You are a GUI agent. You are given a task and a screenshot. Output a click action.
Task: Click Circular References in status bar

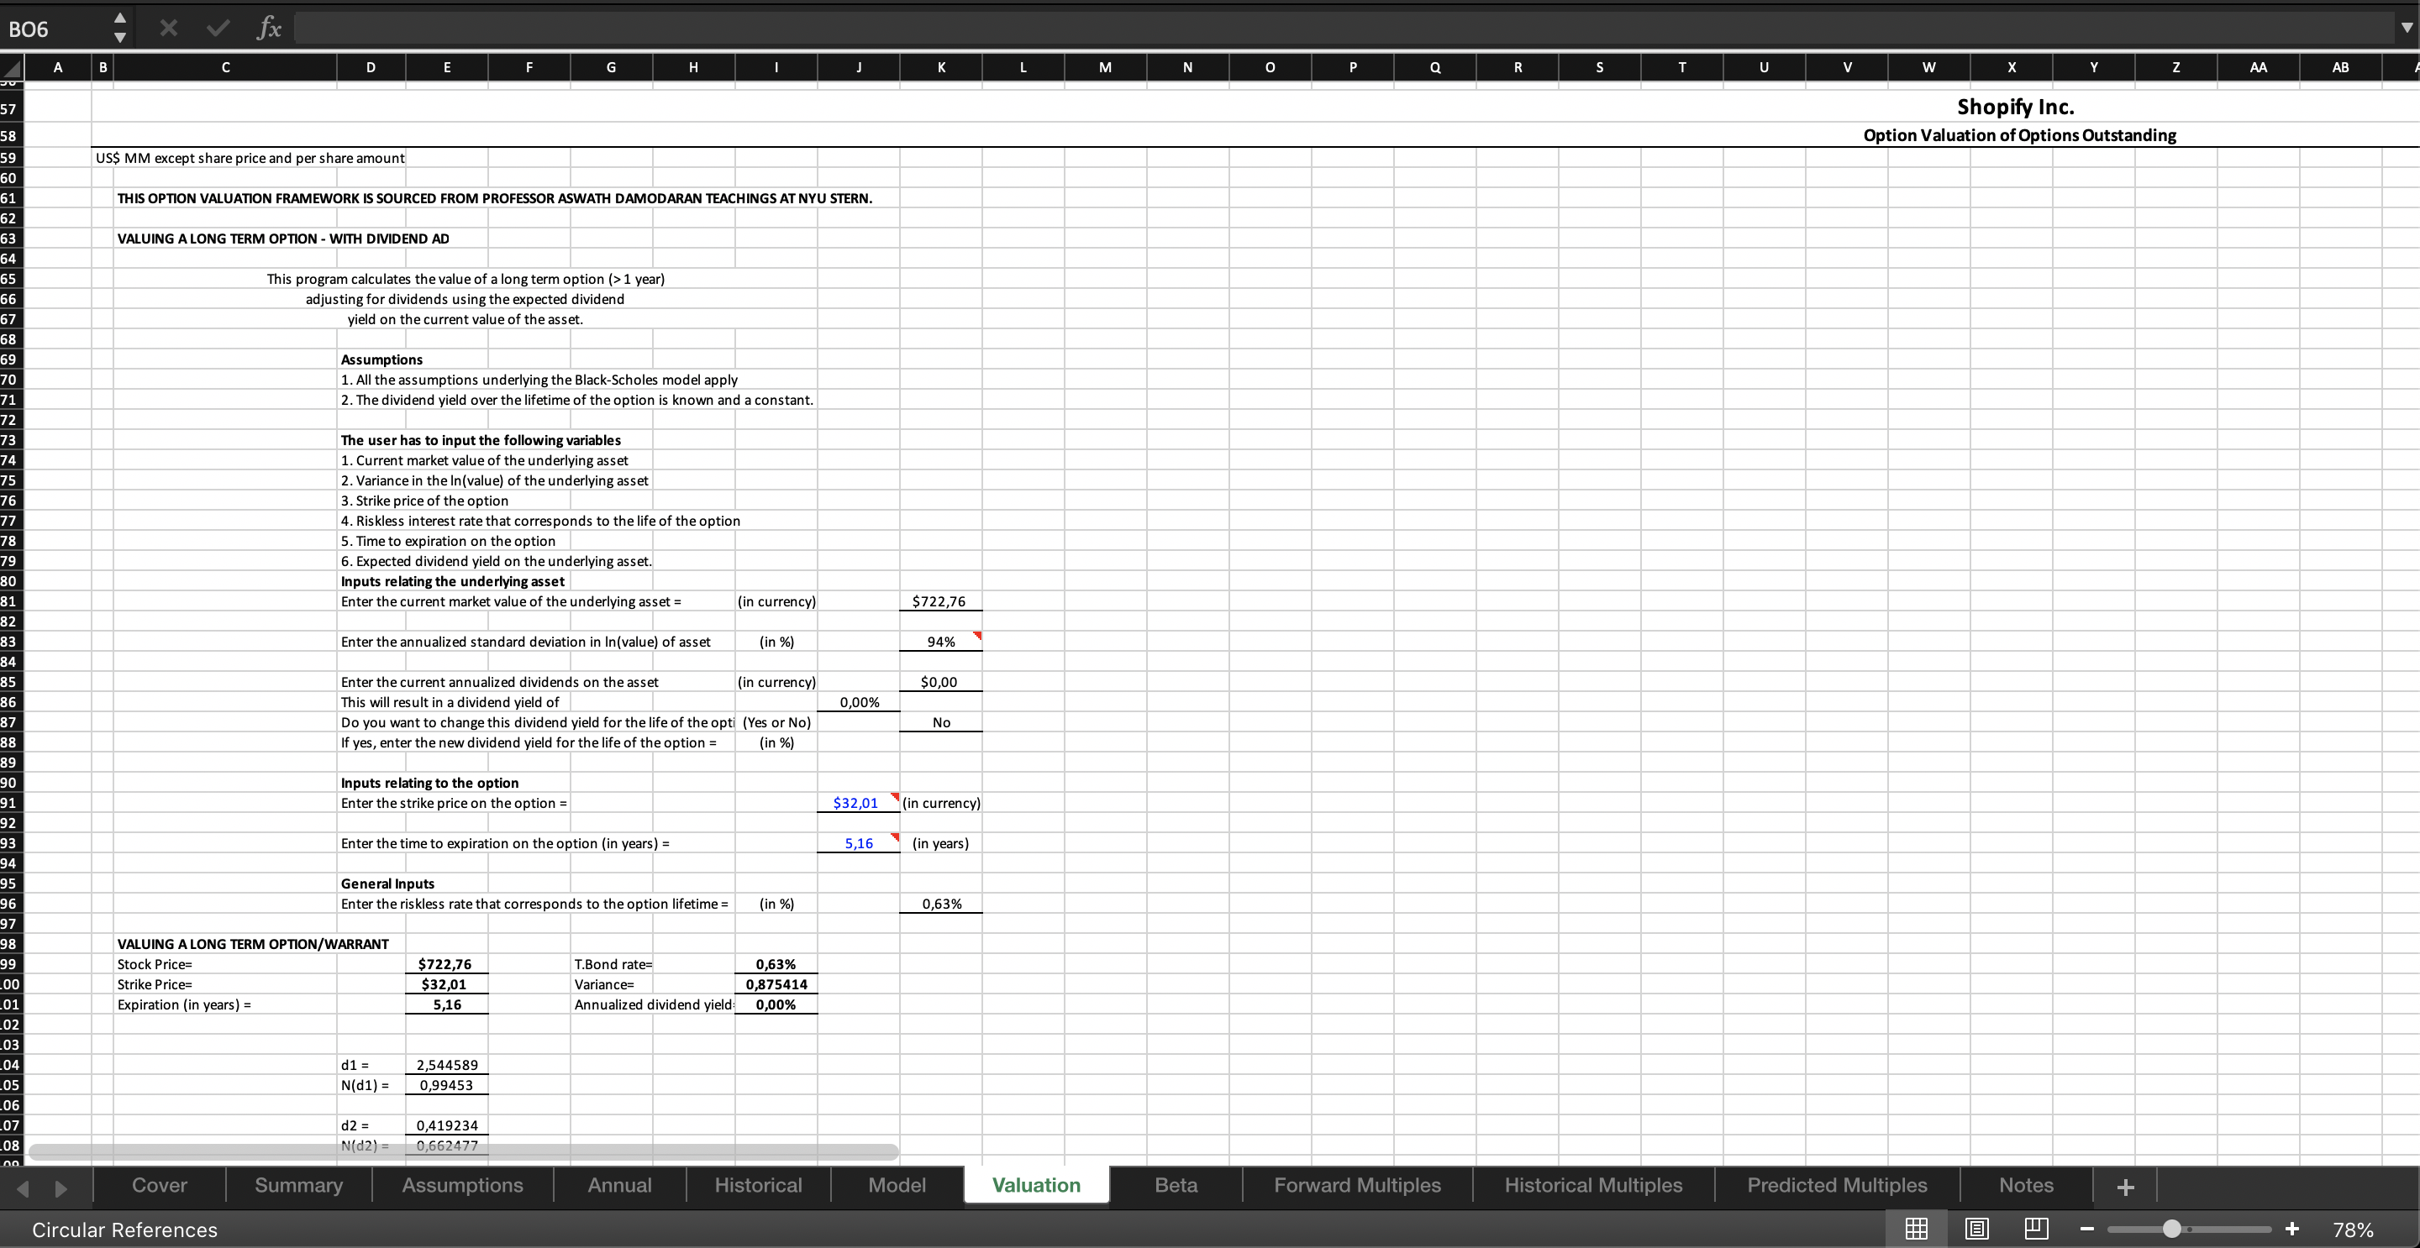pyautogui.click(x=125, y=1230)
